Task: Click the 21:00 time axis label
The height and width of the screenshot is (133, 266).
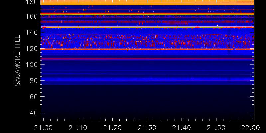Action: (x=43, y=128)
